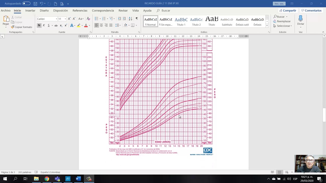The image size is (326, 183).
Task: Apply the red font color
Action: point(86,25)
